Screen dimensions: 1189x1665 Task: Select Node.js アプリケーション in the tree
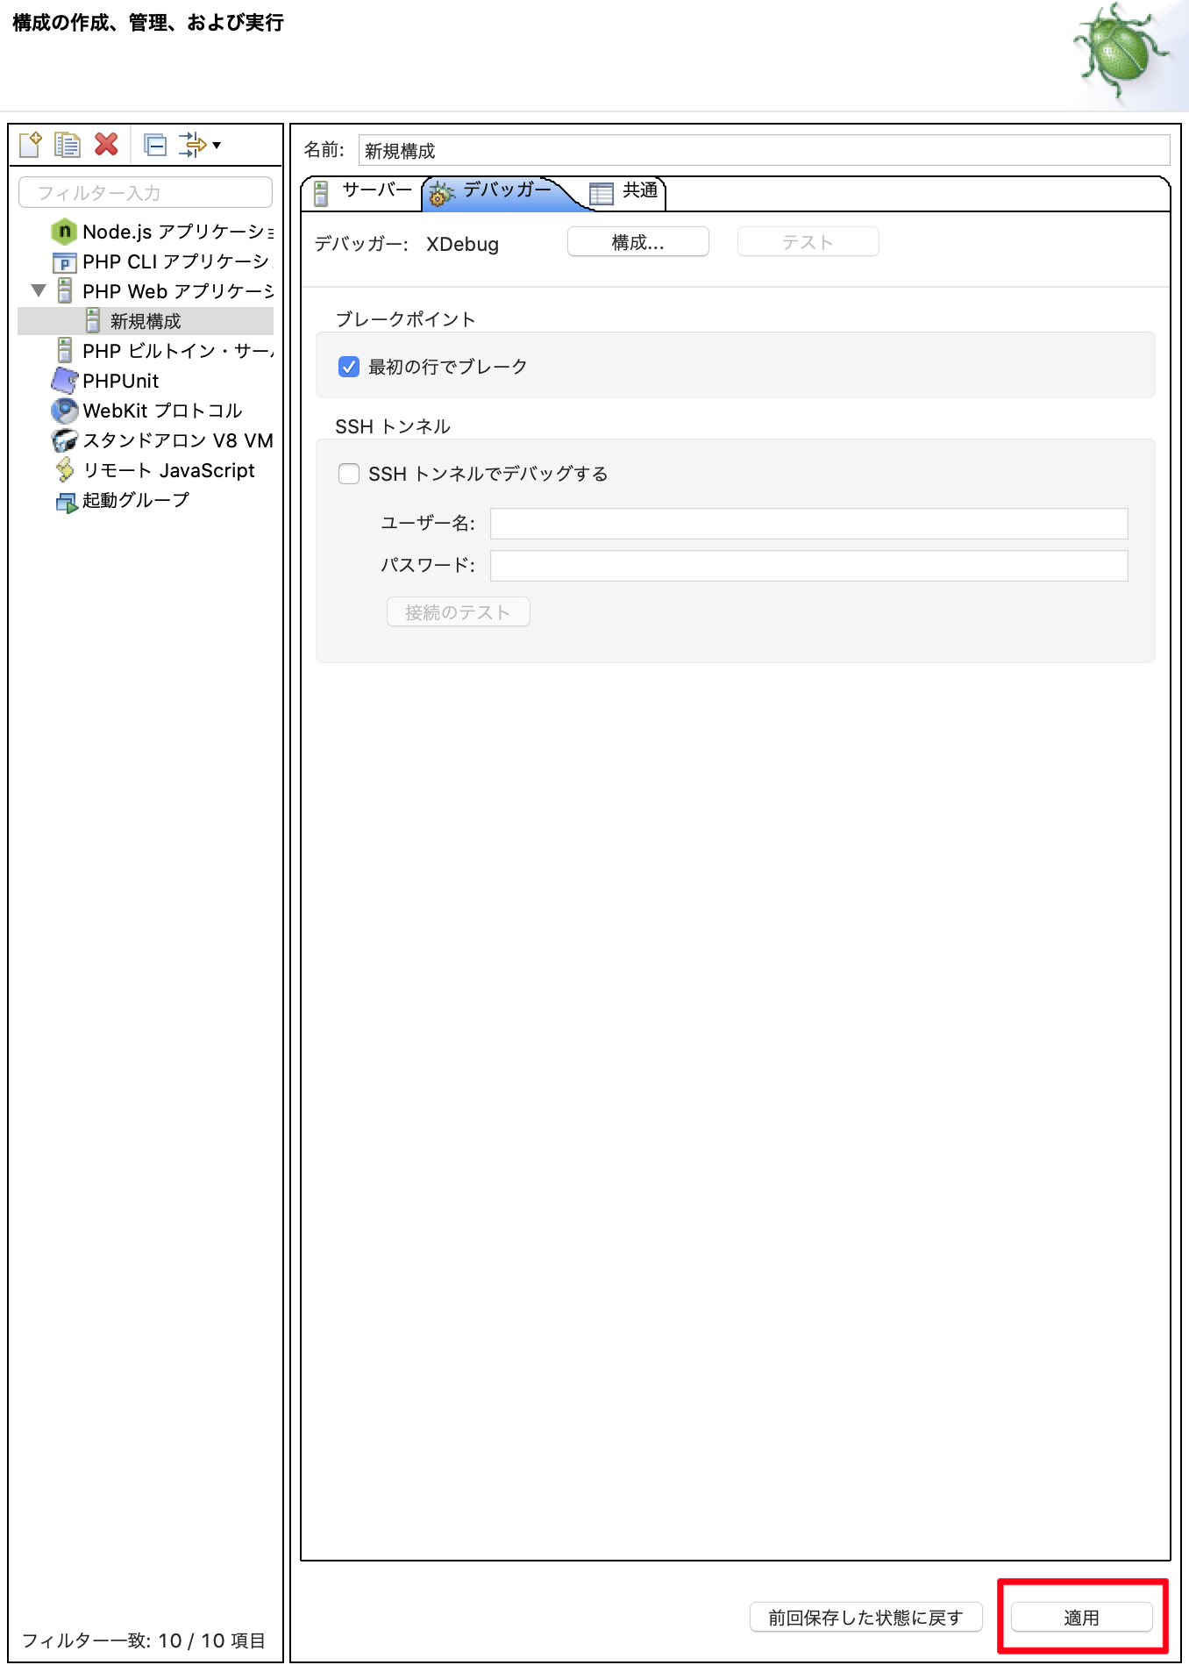(178, 232)
